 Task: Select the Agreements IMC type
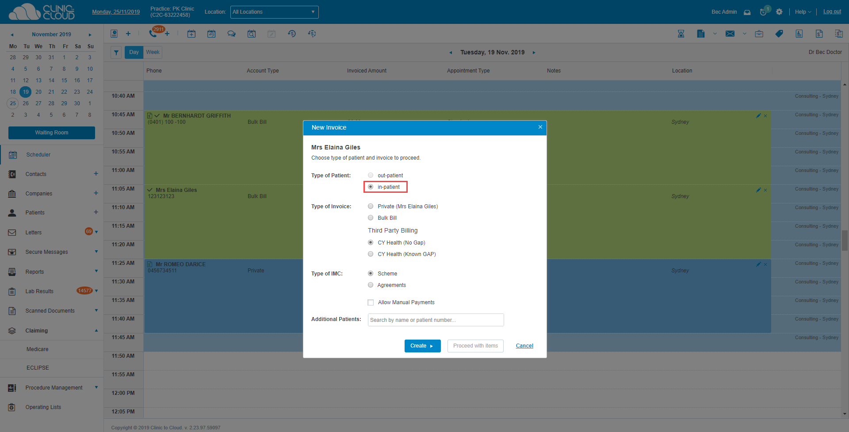[x=371, y=285]
